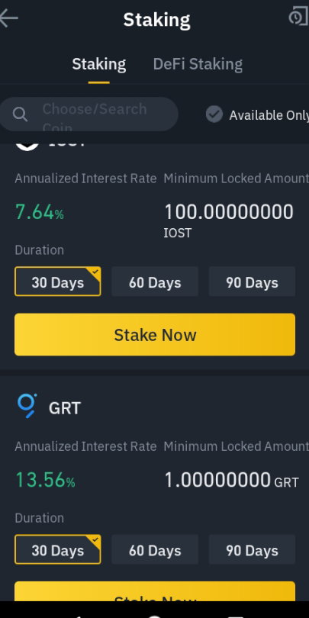Tap the GRT coin logo

coord(27,406)
